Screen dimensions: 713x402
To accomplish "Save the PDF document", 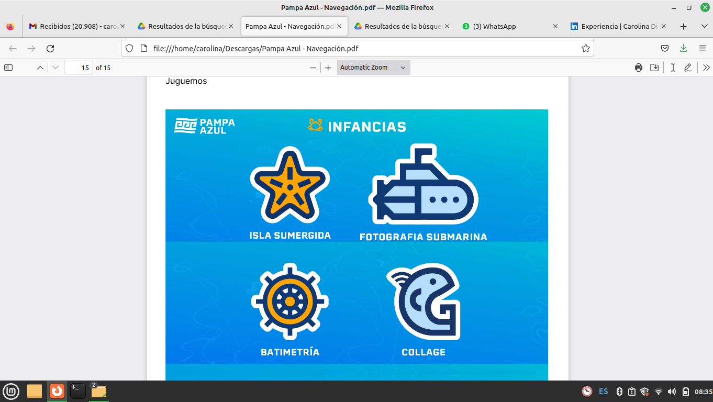I will click(654, 68).
